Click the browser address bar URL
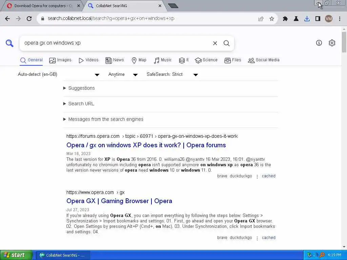 (111, 19)
